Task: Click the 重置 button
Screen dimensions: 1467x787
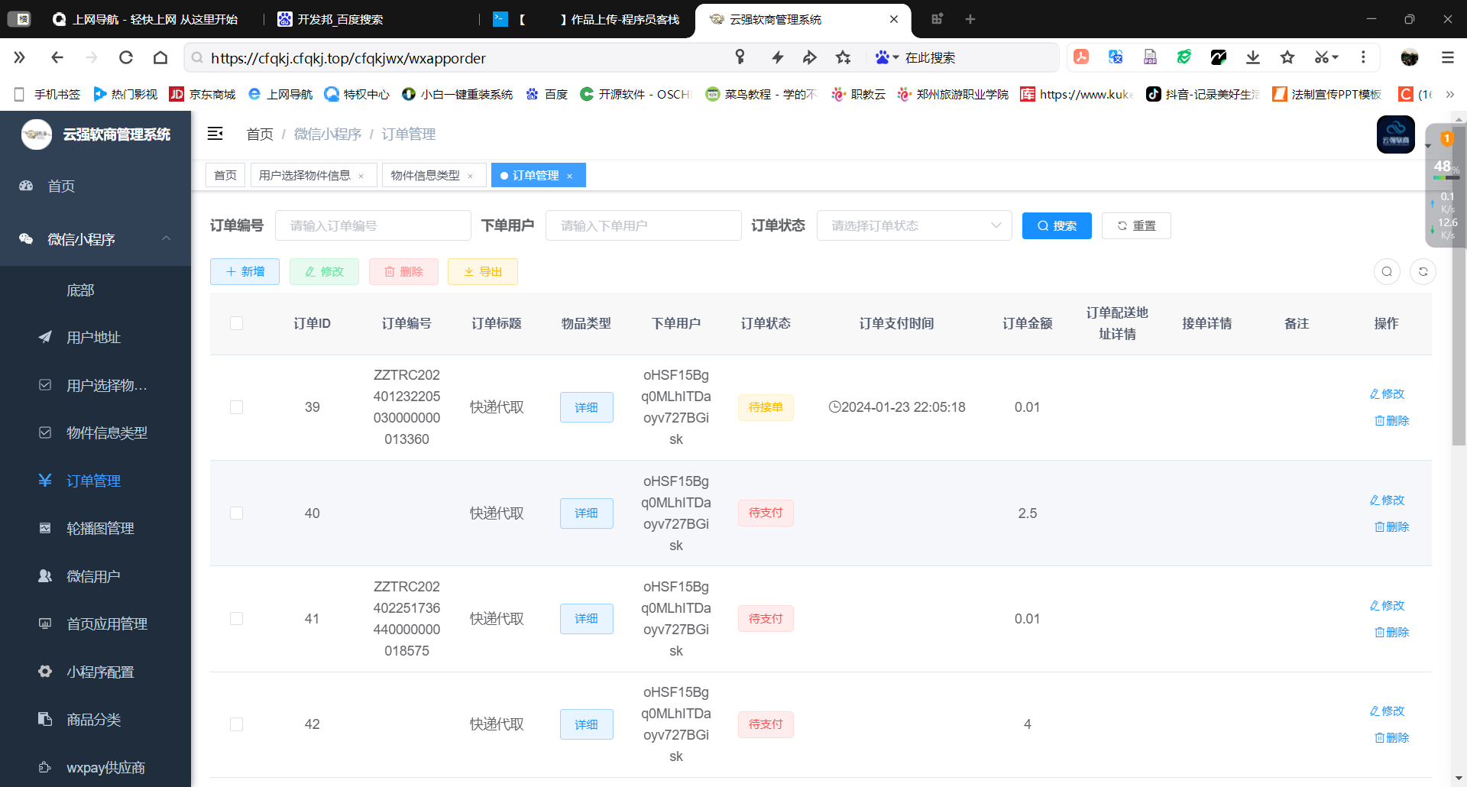Action: click(1136, 225)
